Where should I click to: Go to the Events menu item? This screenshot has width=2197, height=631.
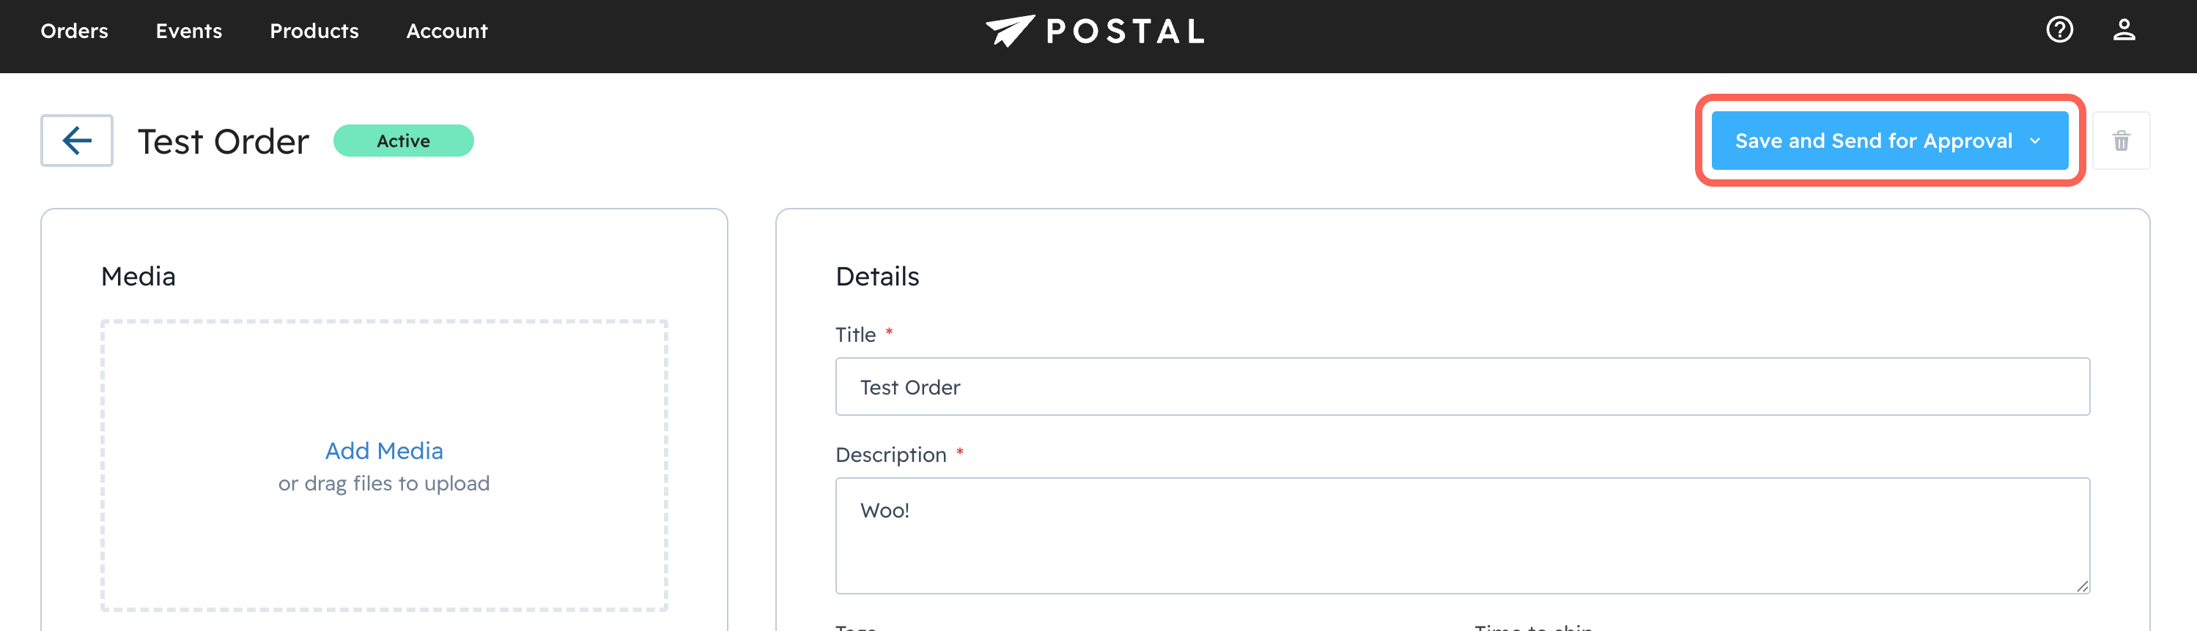pos(188,31)
